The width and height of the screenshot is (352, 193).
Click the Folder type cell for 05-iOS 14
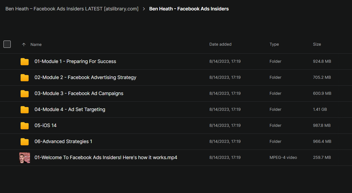click(x=275, y=125)
